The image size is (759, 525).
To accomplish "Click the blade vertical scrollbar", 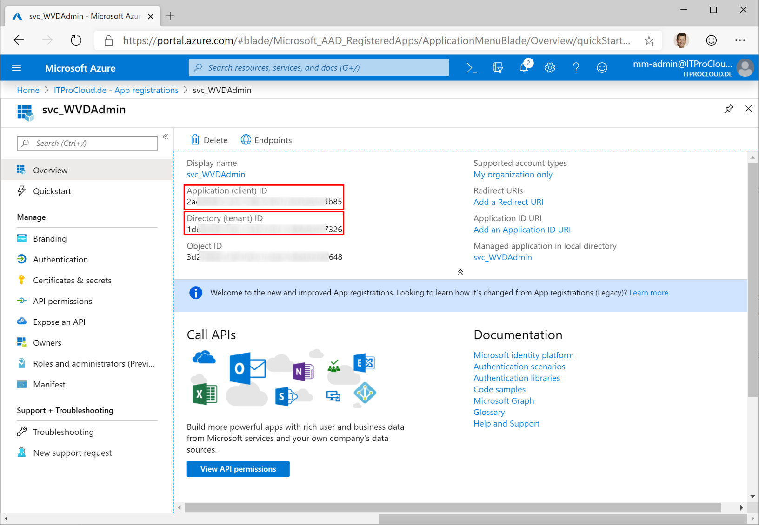I will coord(752,280).
